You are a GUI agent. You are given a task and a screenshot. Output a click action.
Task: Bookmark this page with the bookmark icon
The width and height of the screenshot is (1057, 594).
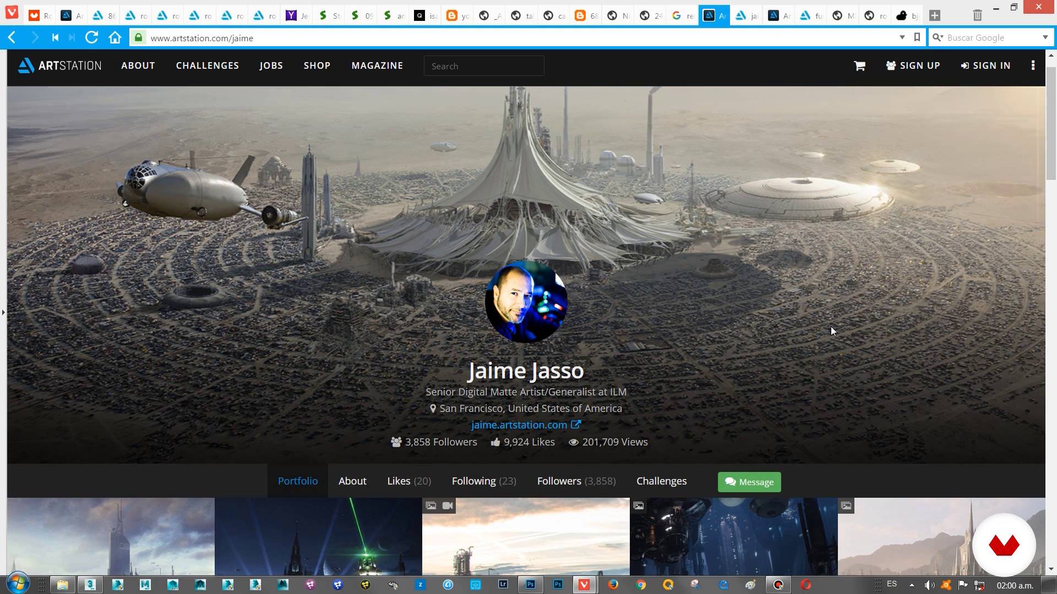(917, 37)
